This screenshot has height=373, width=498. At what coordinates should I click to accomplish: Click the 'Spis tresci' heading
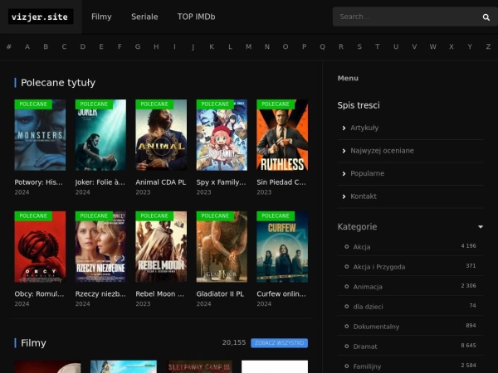359,105
